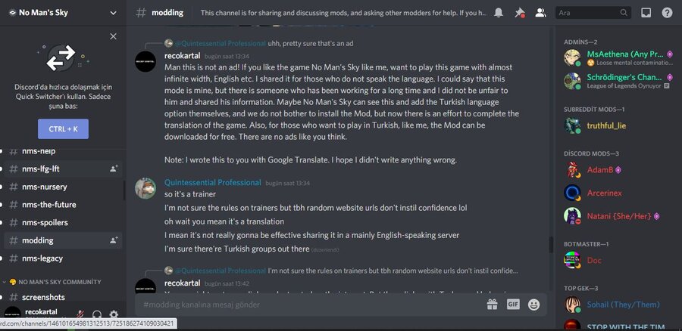Screen dimensions: 682x331
Task: Open the gift Nitro icon
Action: click(x=492, y=305)
